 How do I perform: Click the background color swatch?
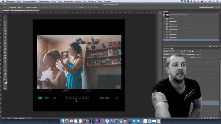(x=6, y=83)
